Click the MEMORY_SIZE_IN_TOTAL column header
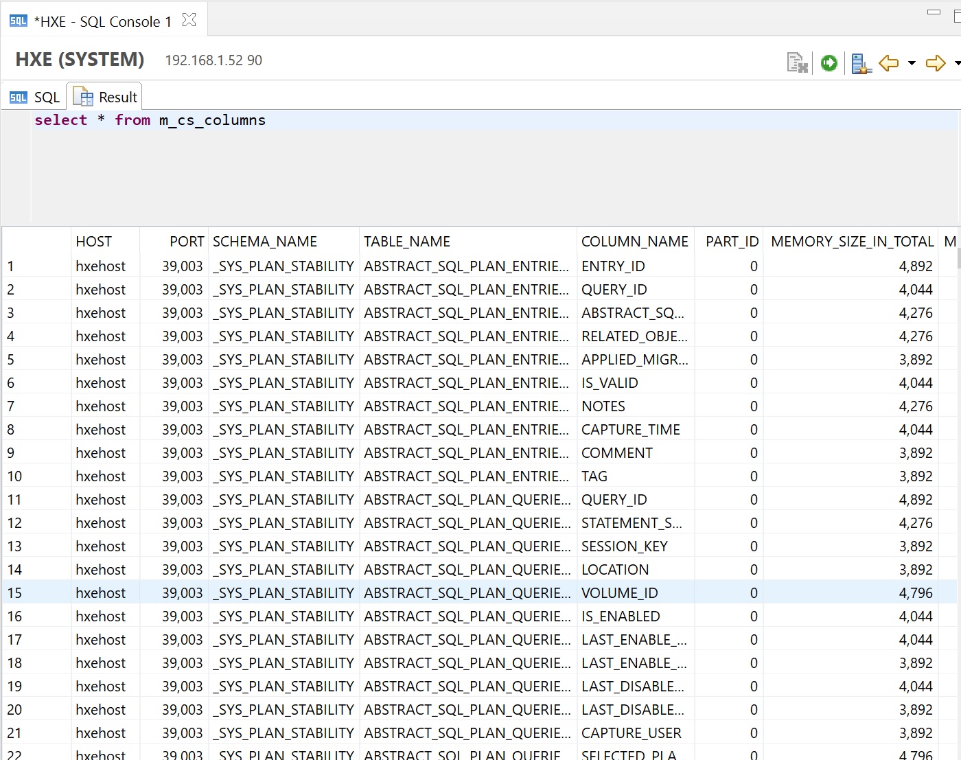961x760 pixels. (x=852, y=242)
